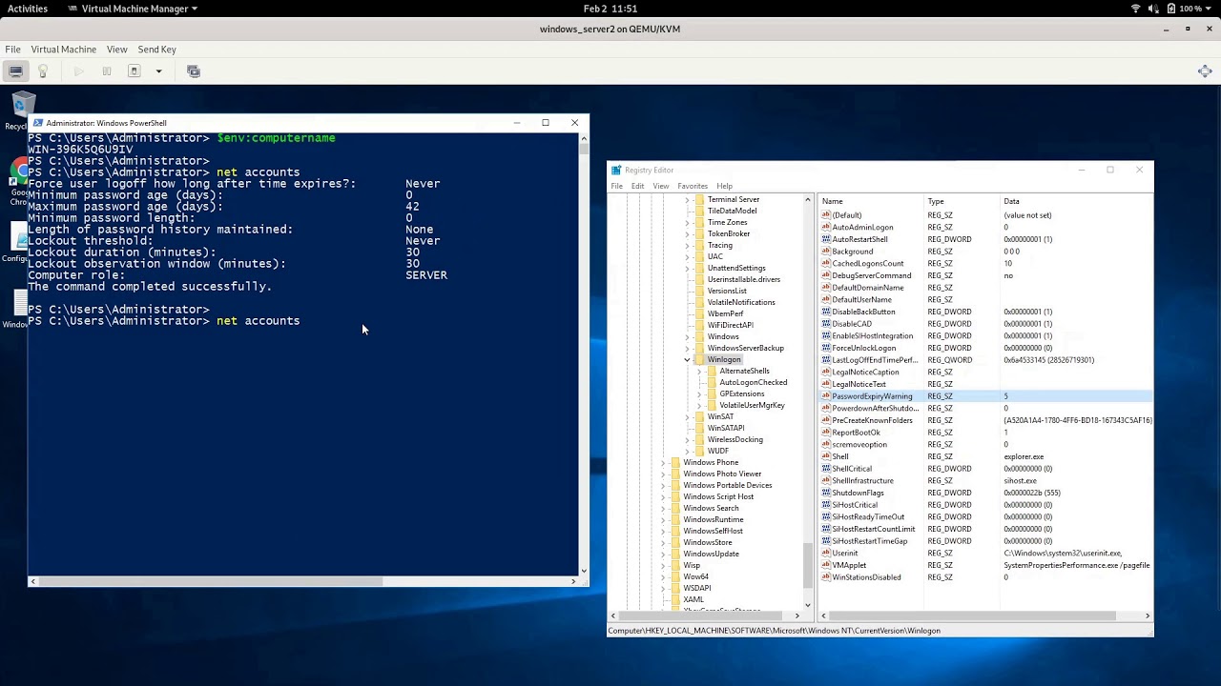Click the Data column header
The image size is (1221, 686).
(x=1076, y=201)
